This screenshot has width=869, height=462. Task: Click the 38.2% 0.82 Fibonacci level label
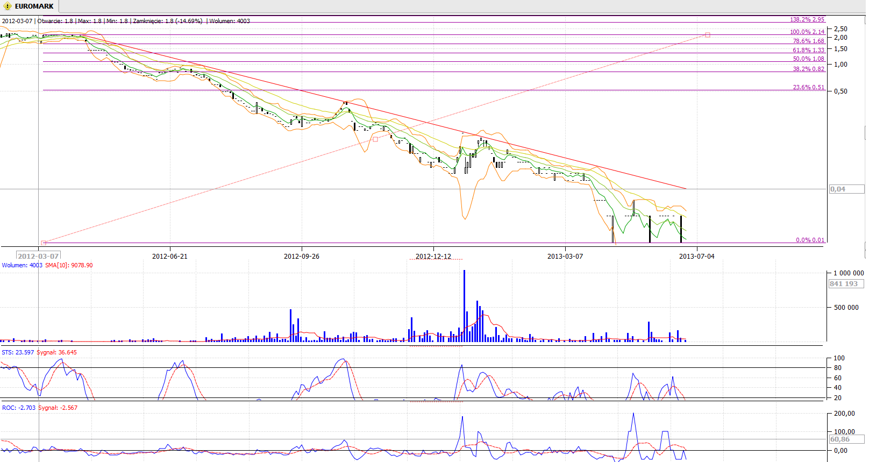point(808,69)
